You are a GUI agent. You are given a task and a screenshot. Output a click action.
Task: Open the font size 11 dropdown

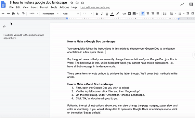pos(87,14)
